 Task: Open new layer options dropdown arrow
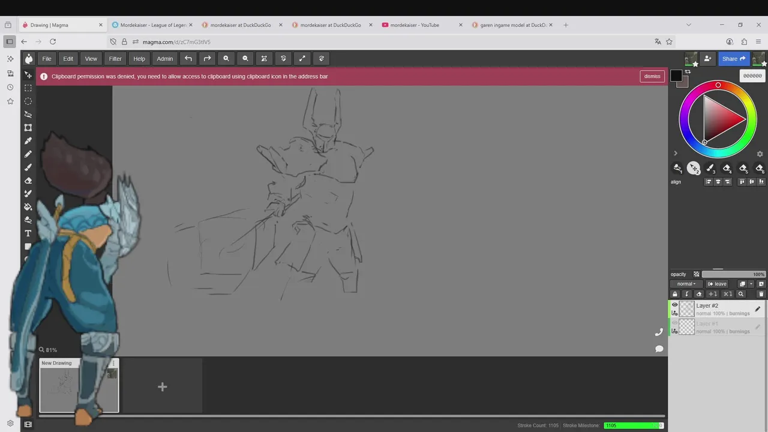tap(751, 284)
